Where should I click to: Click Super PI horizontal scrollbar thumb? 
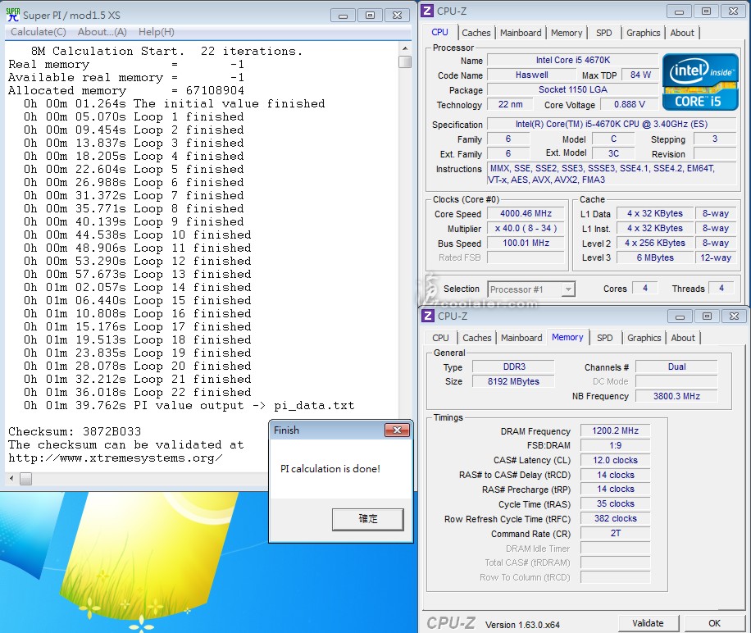tap(26, 478)
